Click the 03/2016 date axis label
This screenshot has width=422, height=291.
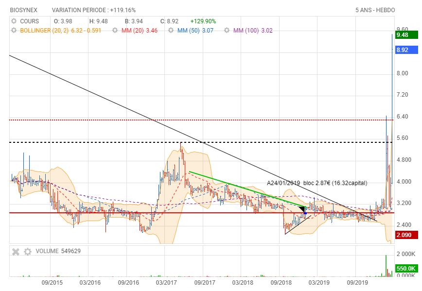coord(90,283)
